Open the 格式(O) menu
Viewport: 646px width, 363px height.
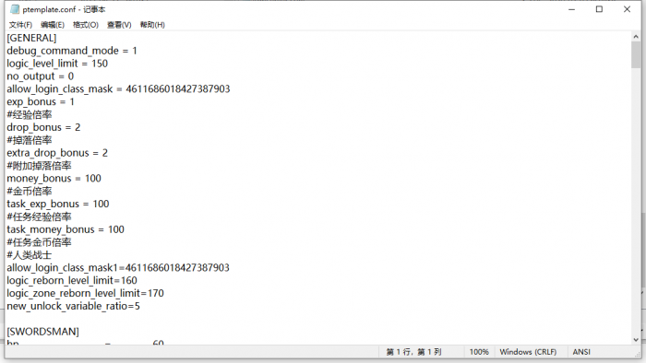86,25
